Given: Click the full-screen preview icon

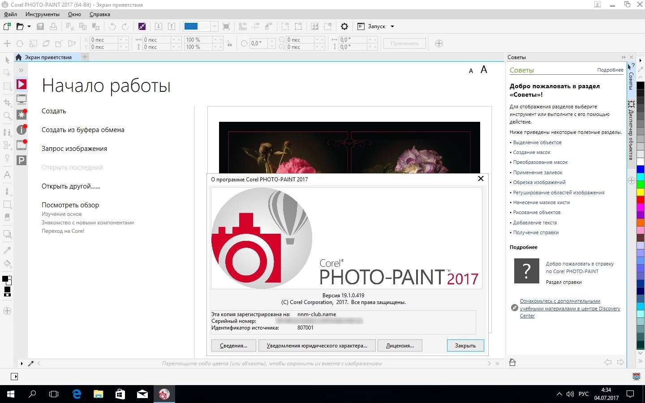Looking at the screenshot, I should click(x=226, y=26).
